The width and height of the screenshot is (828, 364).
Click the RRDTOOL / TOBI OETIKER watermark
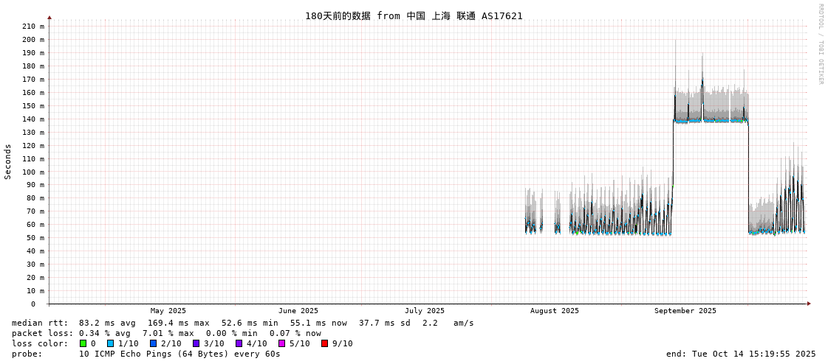[x=821, y=44]
